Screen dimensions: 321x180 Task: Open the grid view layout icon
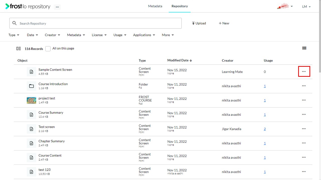(304, 48)
